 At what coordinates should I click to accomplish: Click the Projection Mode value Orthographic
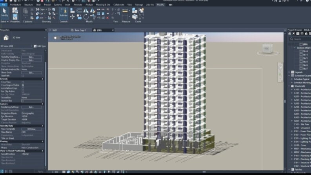tap(28, 113)
